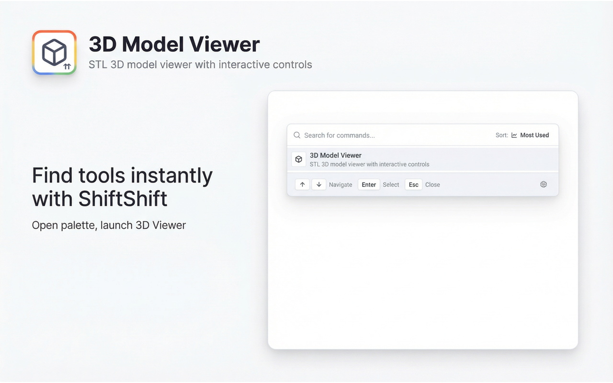Open palette settings via the gear icon
The image size is (613, 383).
(x=543, y=184)
